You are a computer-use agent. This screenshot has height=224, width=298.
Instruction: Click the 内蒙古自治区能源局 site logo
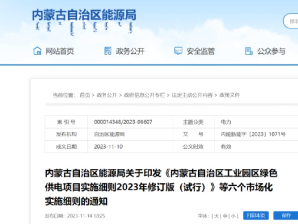click(x=84, y=15)
